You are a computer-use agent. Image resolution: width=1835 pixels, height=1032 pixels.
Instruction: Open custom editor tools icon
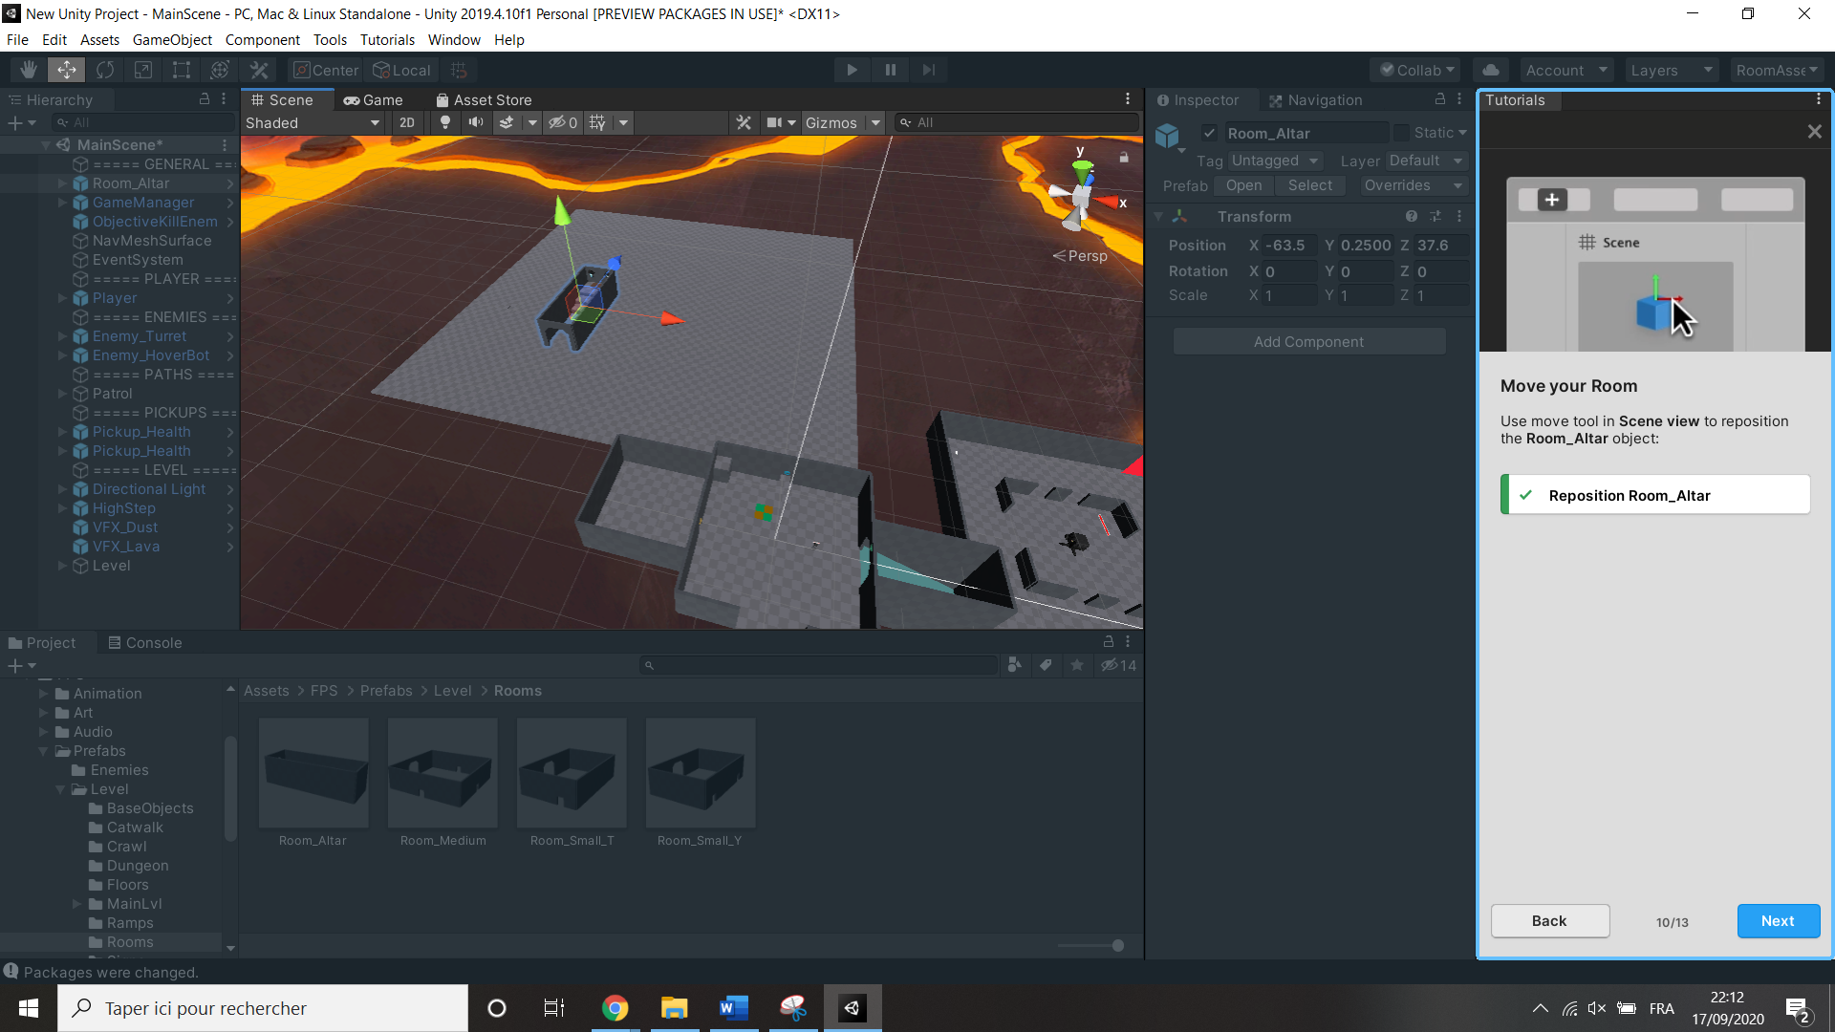pos(259,70)
